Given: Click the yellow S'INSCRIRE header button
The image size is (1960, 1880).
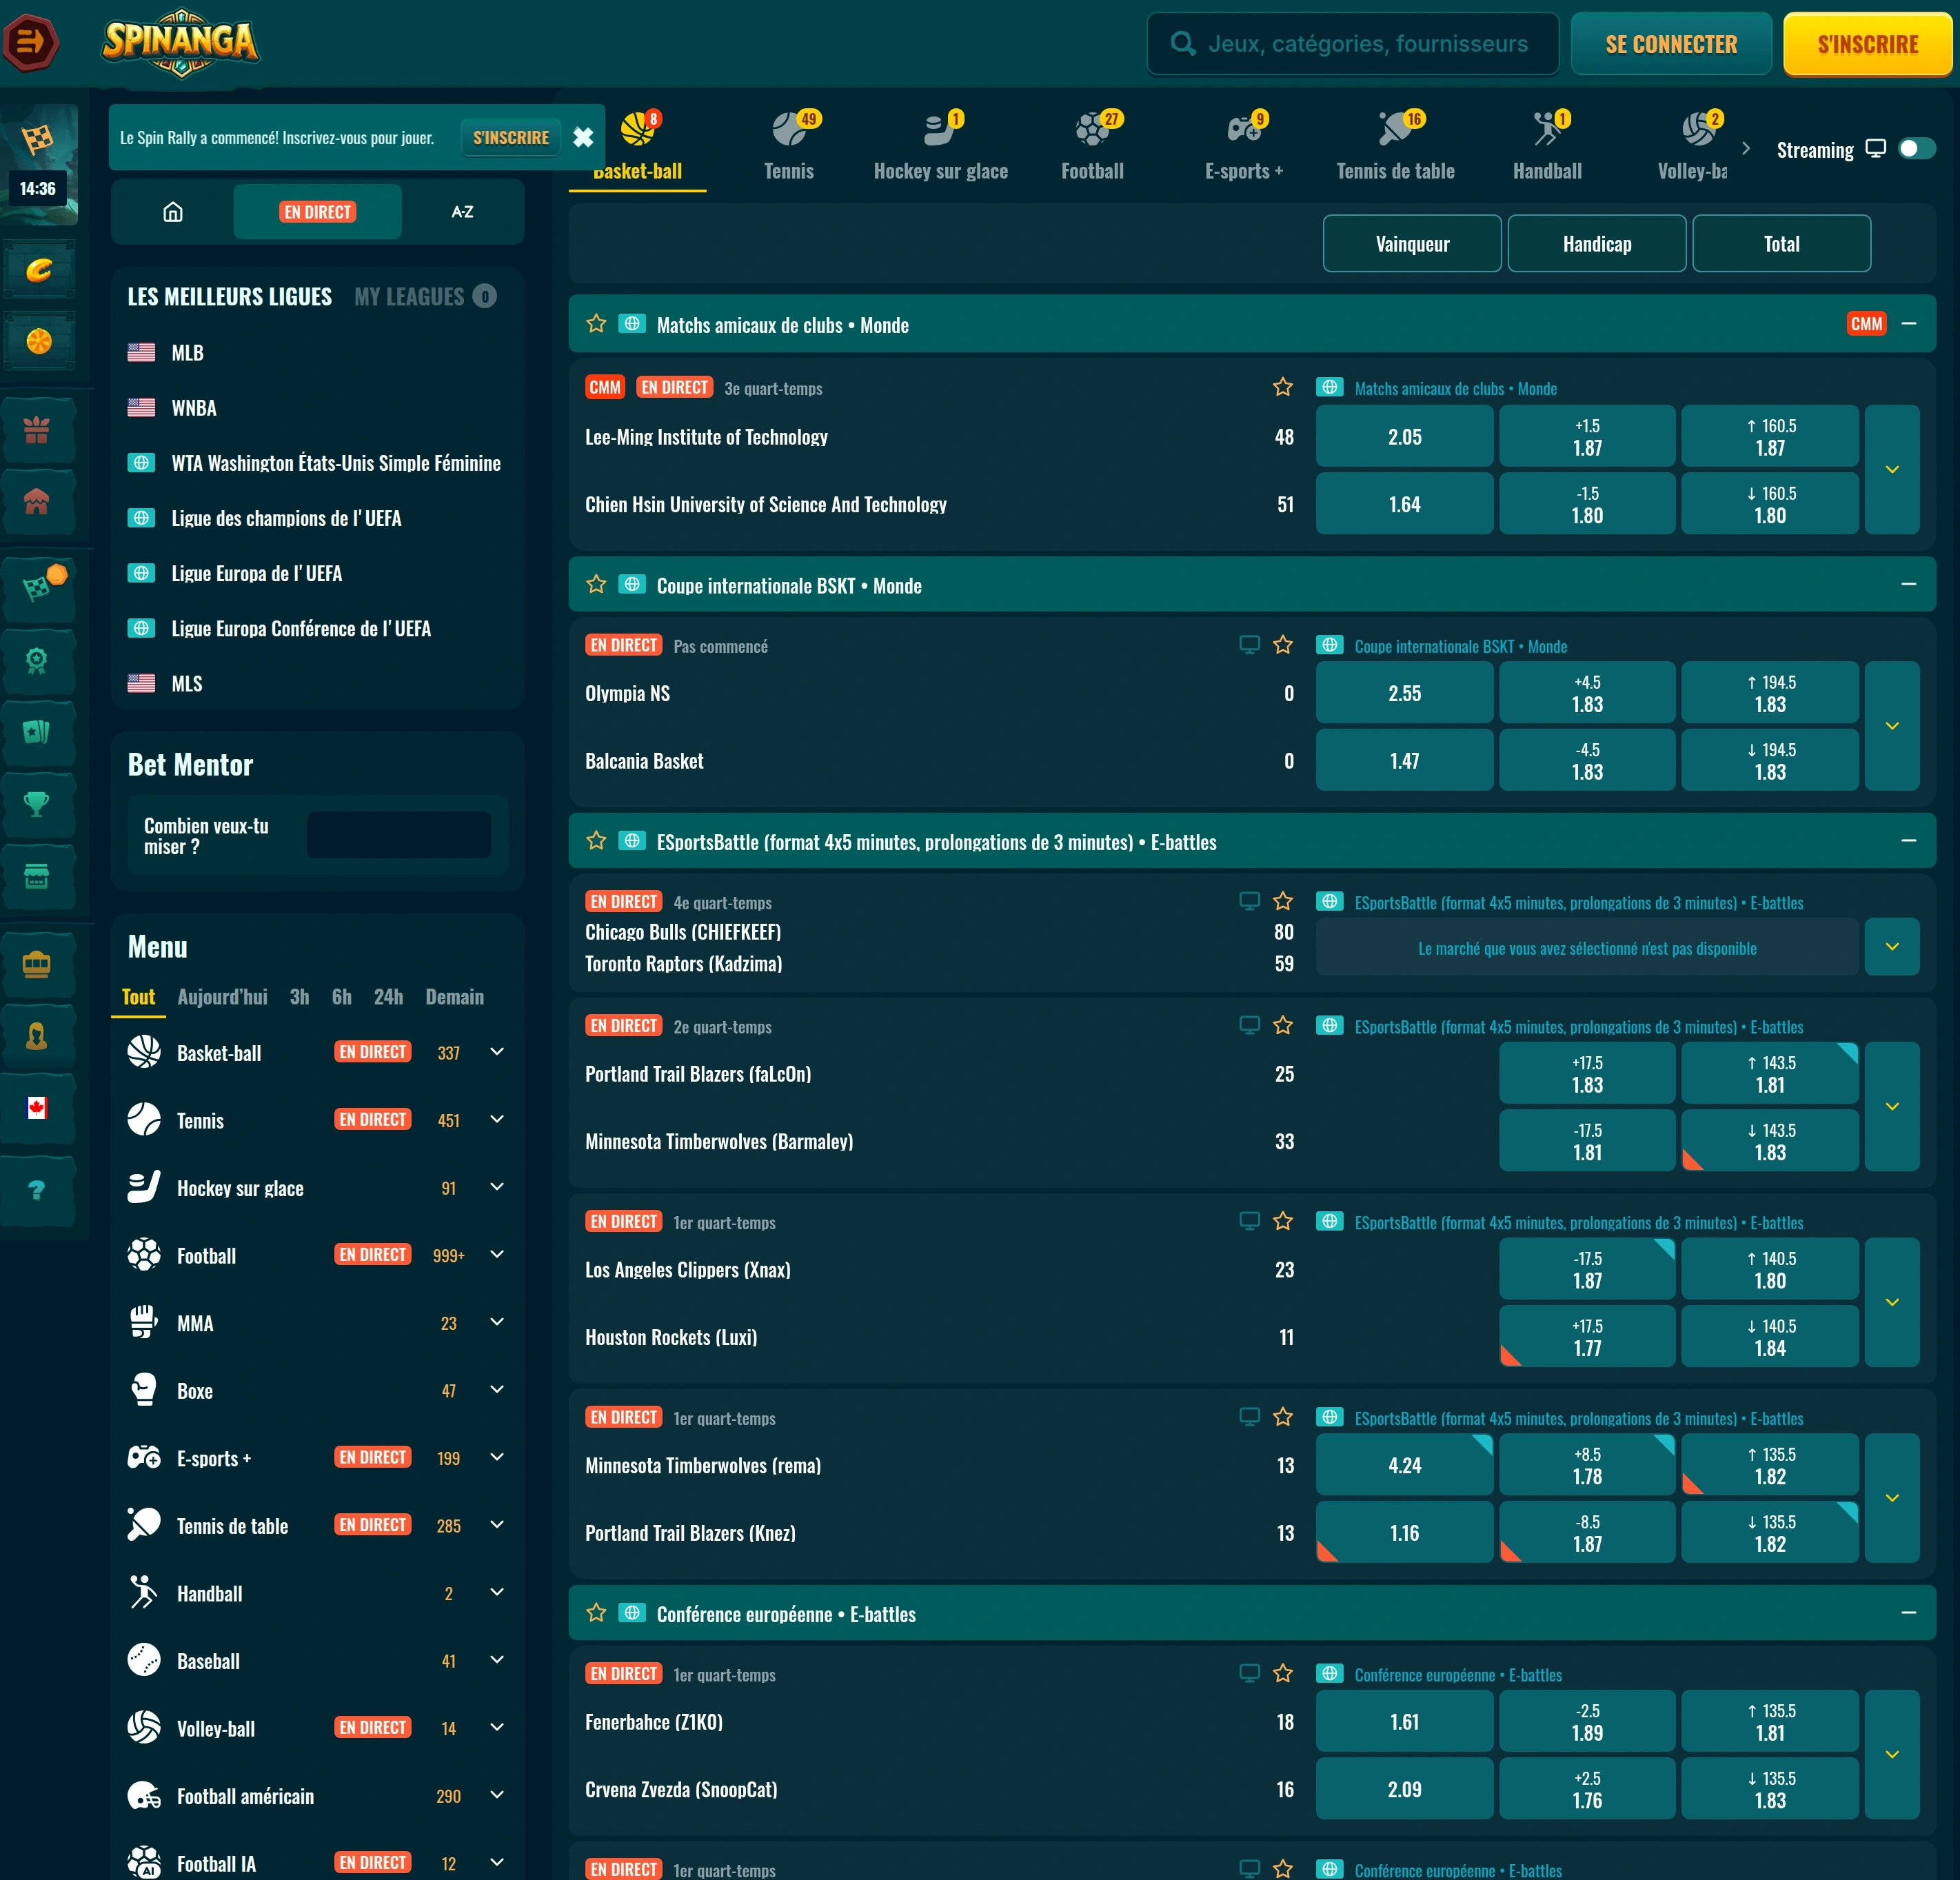Looking at the screenshot, I should coord(1867,44).
